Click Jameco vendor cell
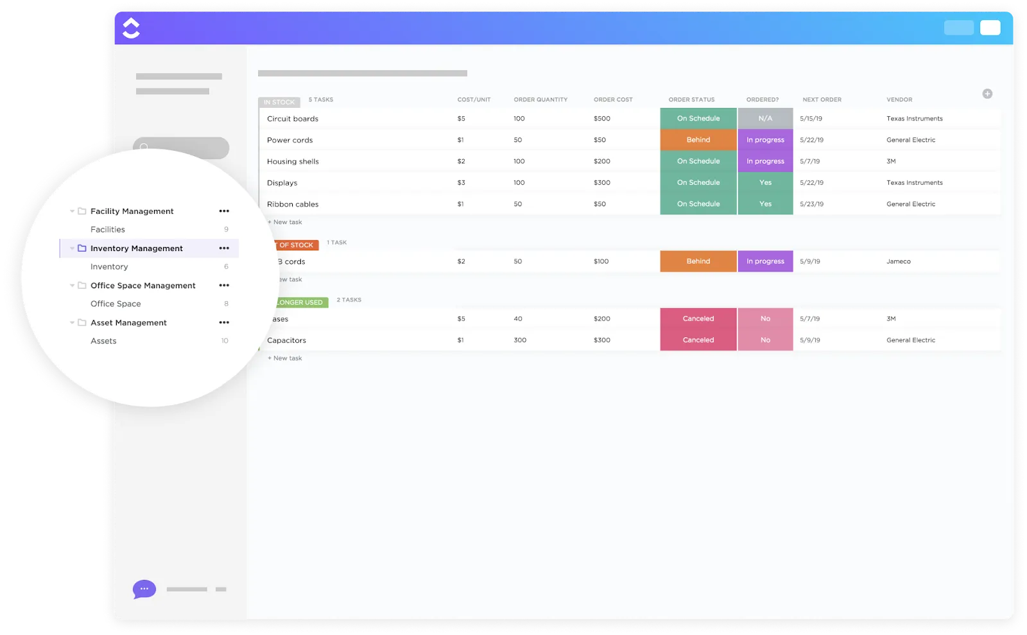1027x635 pixels. tap(899, 261)
